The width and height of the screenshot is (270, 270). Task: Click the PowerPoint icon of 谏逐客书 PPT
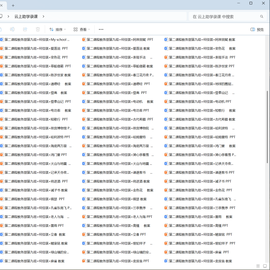[x=166, y=172]
